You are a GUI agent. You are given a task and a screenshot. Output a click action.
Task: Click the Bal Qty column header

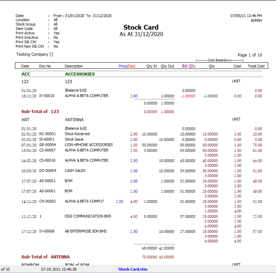(188, 66)
